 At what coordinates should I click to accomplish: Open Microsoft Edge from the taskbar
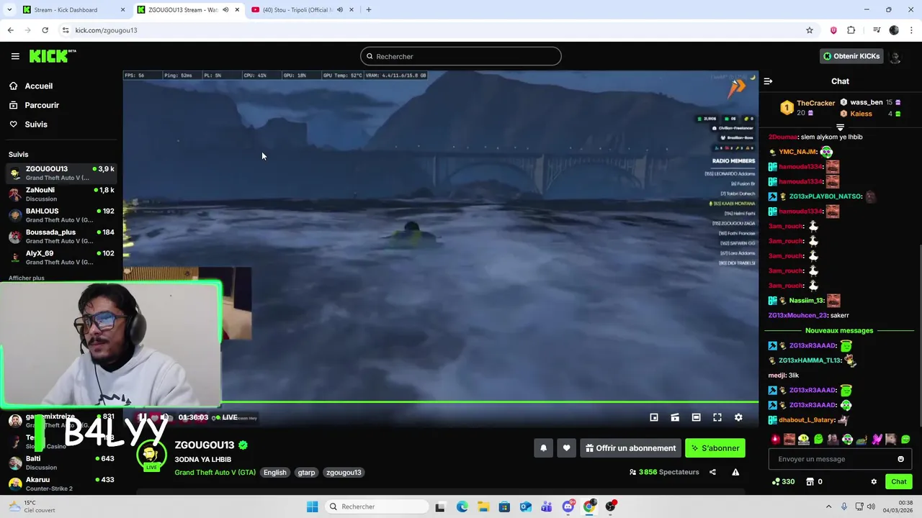pyautogui.click(x=462, y=506)
